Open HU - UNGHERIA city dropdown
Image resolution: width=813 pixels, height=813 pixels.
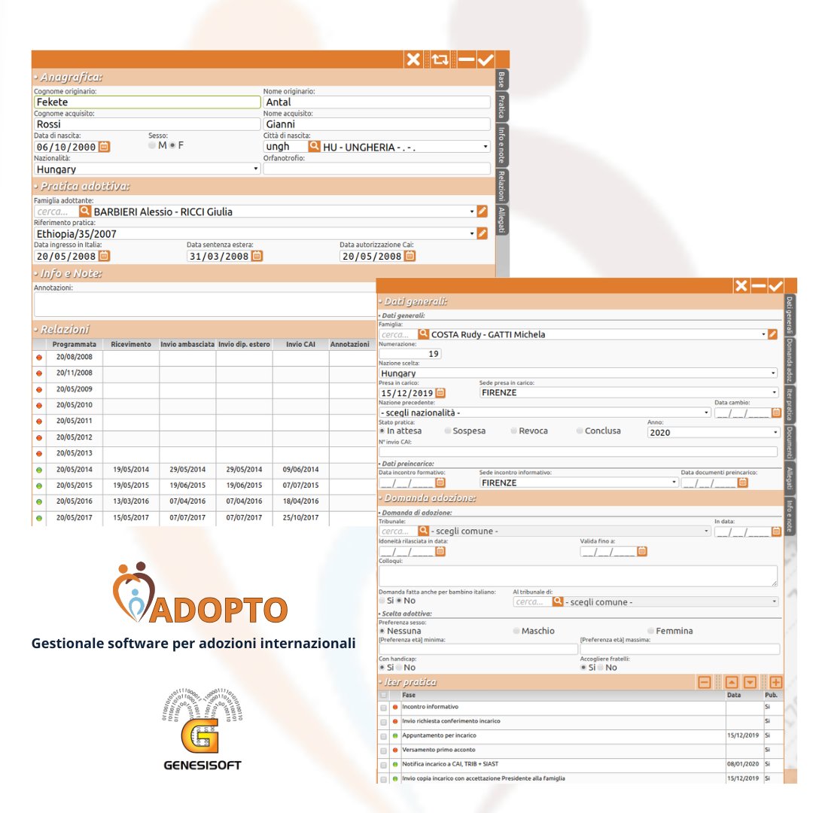point(406,147)
